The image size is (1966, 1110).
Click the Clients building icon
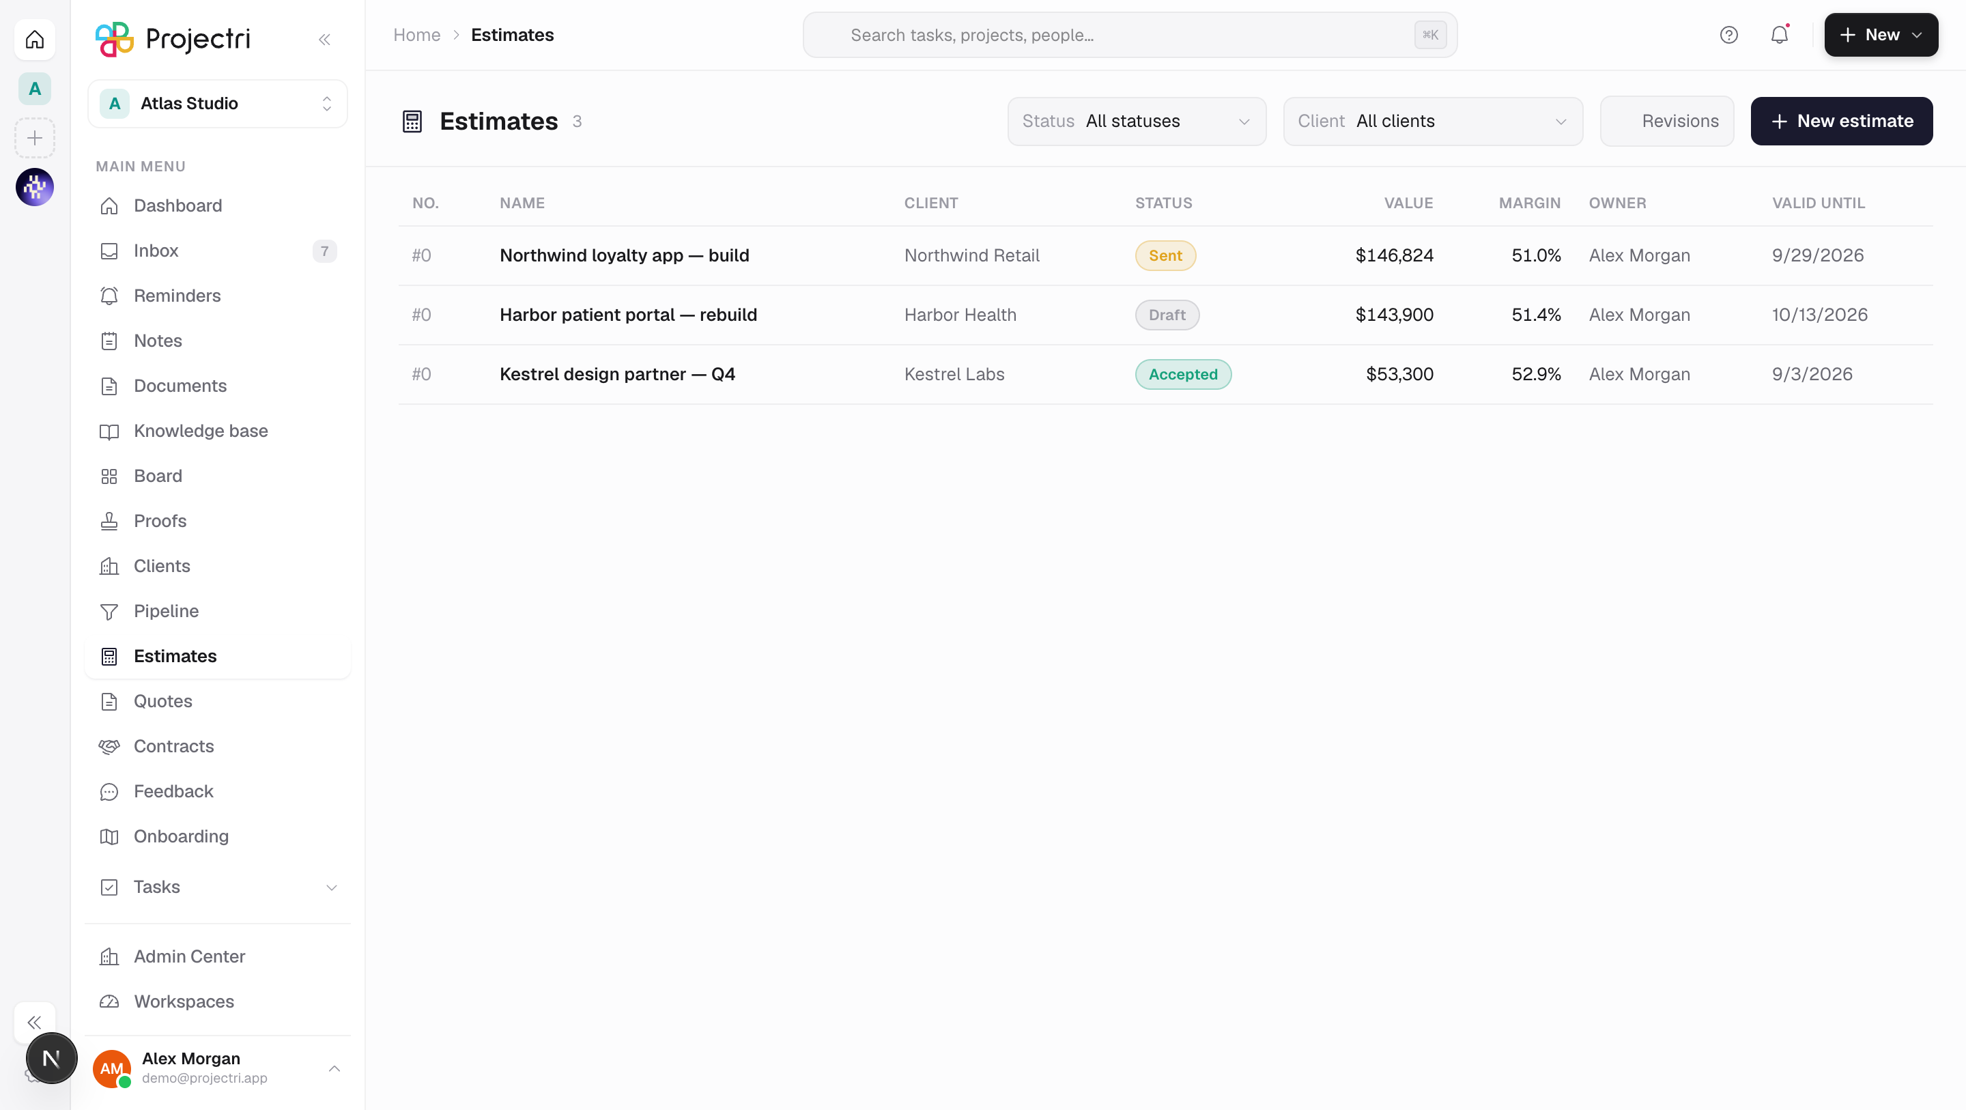click(109, 567)
